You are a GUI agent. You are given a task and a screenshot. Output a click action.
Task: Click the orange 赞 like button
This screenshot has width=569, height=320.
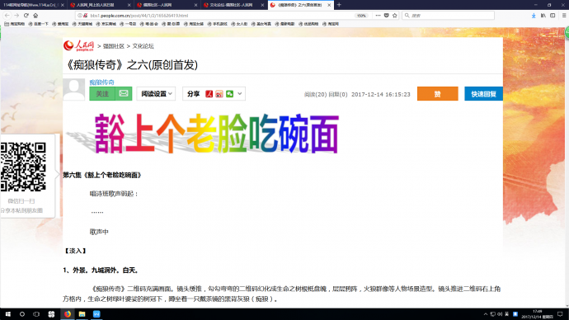click(x=438, y=94)
